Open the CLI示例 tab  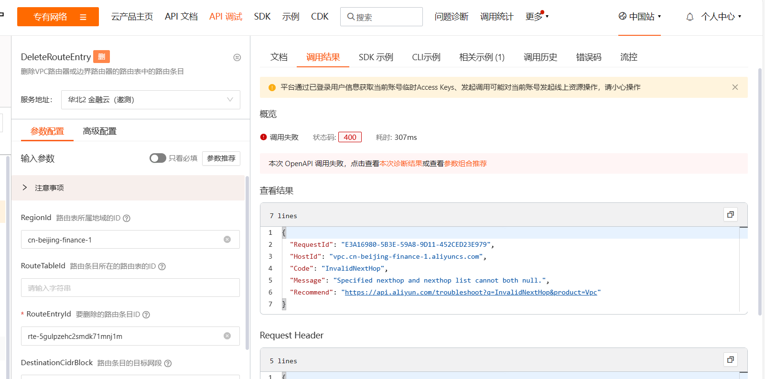click(426, 57)
